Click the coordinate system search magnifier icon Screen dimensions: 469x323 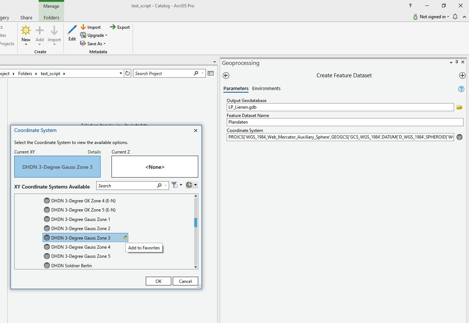159,186
